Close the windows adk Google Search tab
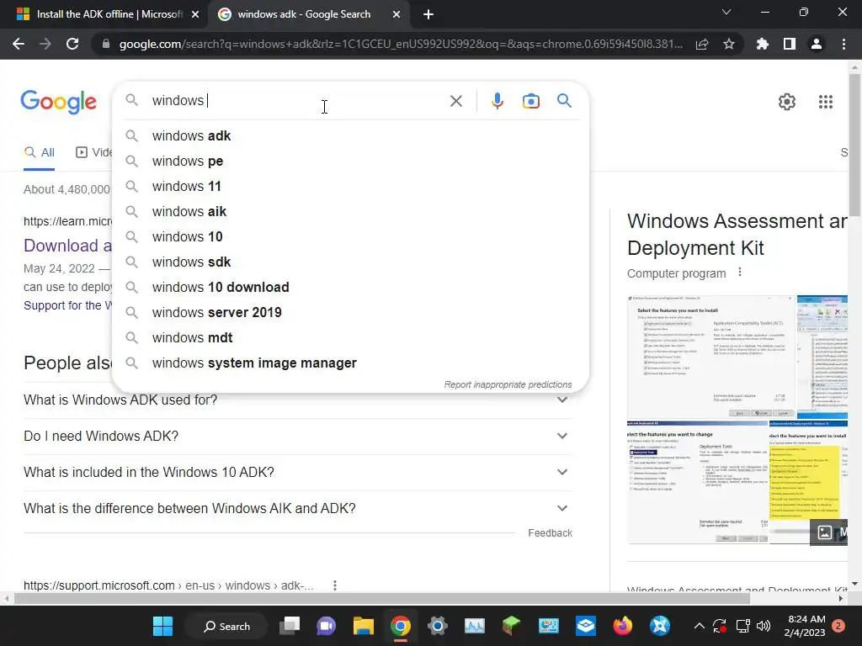This screenshot has height=646, width=862. [396, 15]
